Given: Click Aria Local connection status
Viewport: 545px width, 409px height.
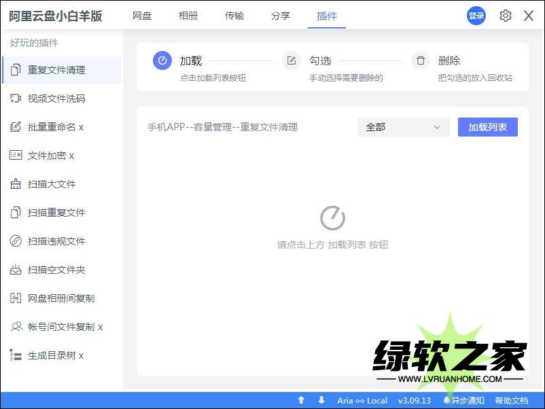Looking at the screenshot, I should pos(362,400).
